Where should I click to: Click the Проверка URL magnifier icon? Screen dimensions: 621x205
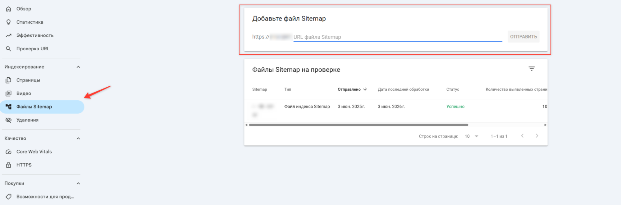pos(8,49)
